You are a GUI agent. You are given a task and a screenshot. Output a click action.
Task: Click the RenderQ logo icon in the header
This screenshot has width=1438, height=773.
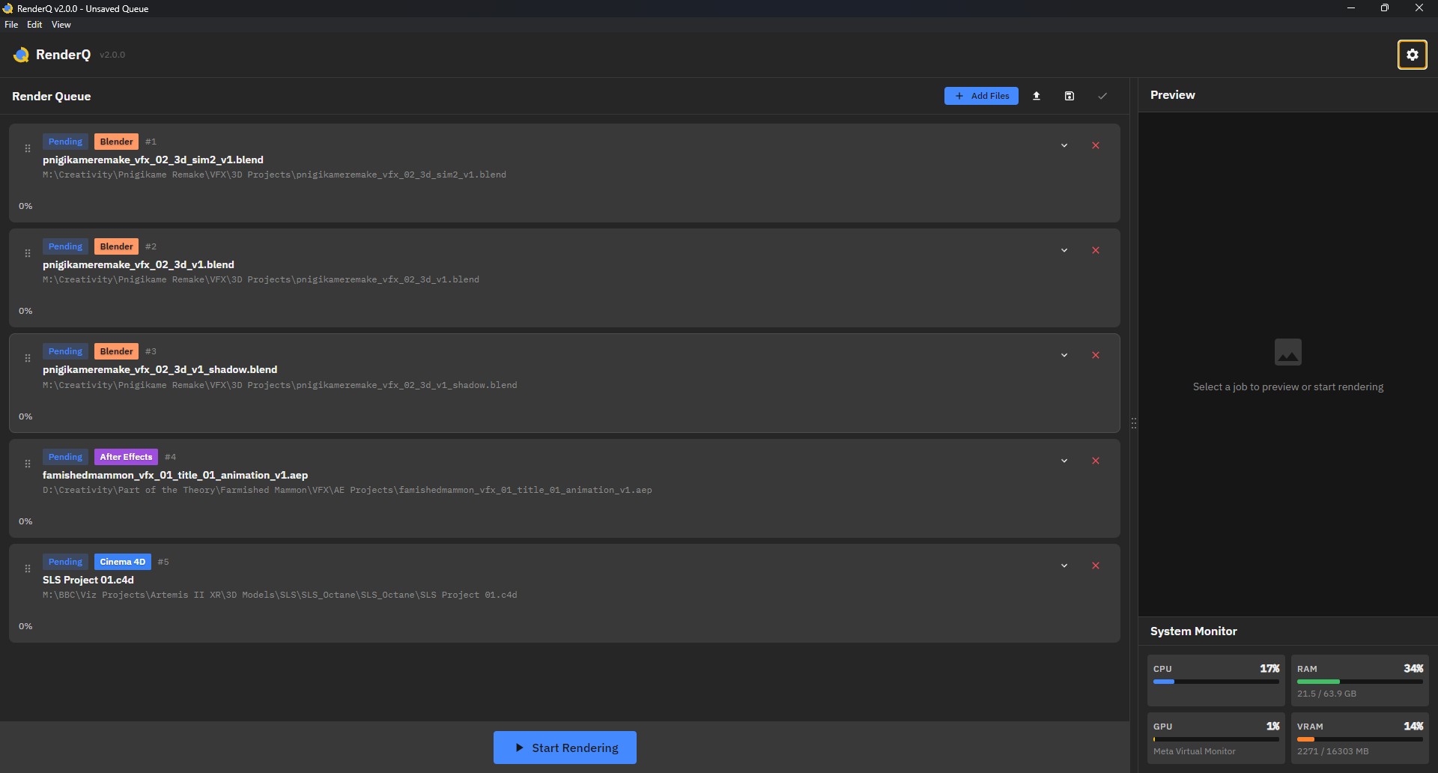[20, 54]
